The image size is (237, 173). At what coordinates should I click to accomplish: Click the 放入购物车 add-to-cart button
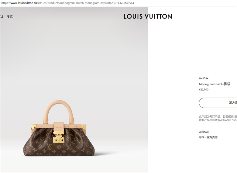click(218, 103)
